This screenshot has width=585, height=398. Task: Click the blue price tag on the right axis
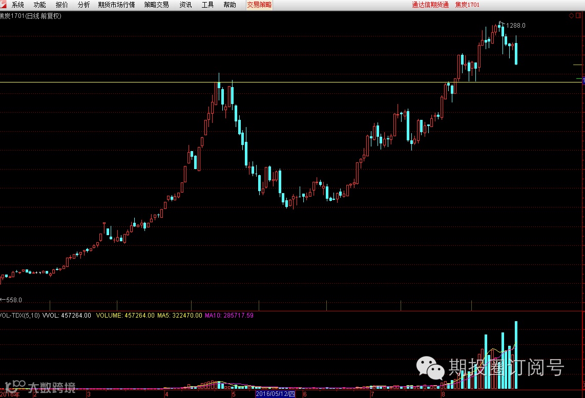(x=583, y=80)
